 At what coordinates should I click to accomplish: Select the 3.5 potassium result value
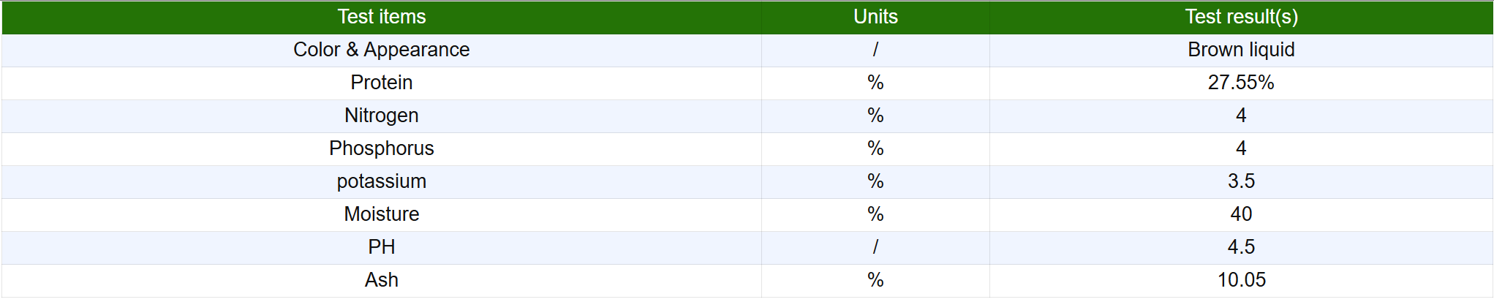click(x=1241, y=181)
